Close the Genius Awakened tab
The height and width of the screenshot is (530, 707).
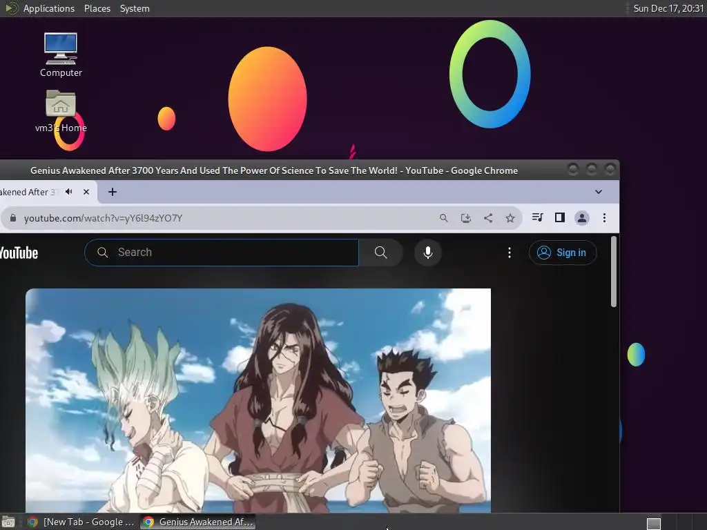pyautogui.click(x=86, y=192)
